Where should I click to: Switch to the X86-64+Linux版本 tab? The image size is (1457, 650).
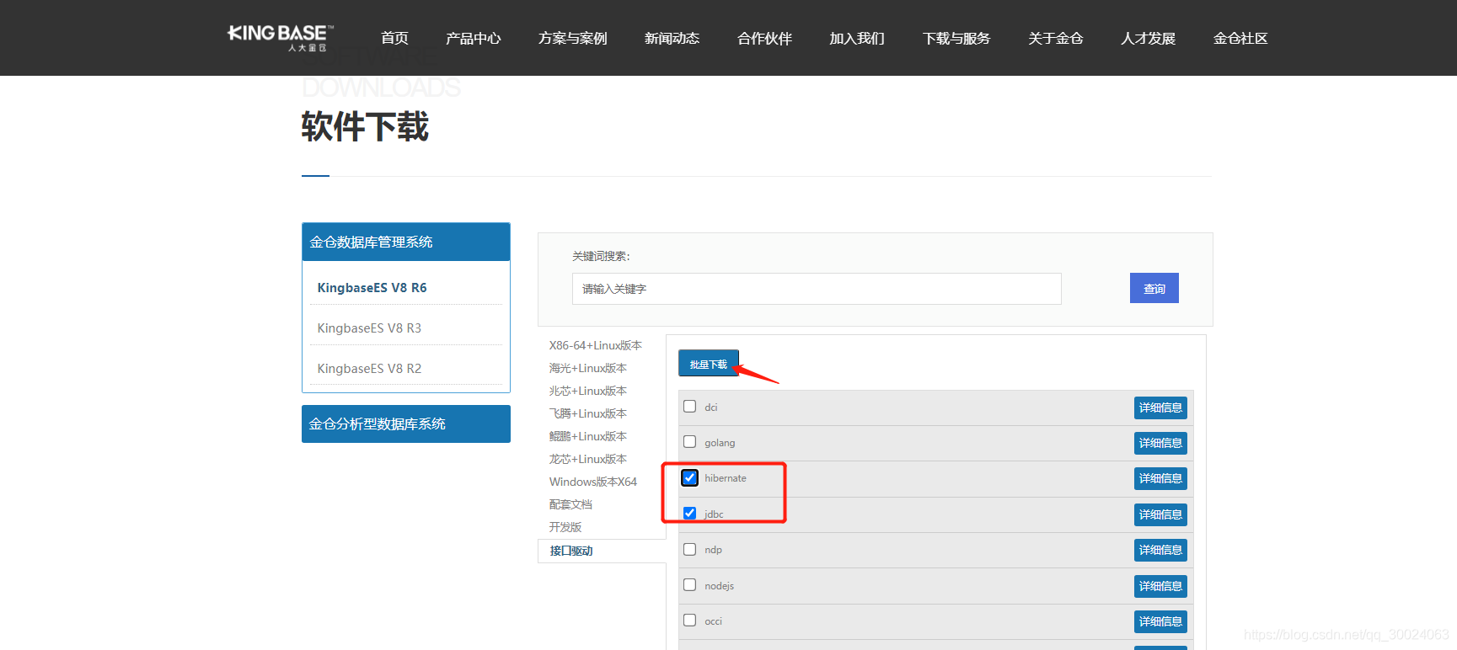pos(595,345)
